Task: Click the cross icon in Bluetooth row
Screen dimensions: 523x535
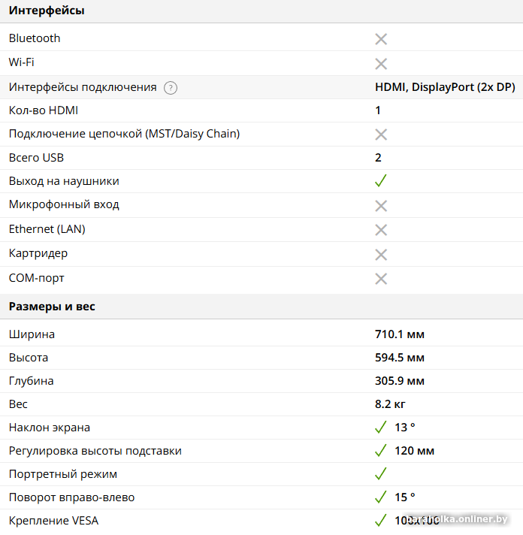Action: click(381, 39)
